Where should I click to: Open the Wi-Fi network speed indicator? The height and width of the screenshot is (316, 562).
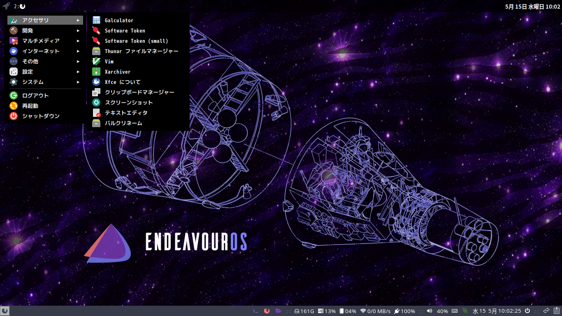375,311
